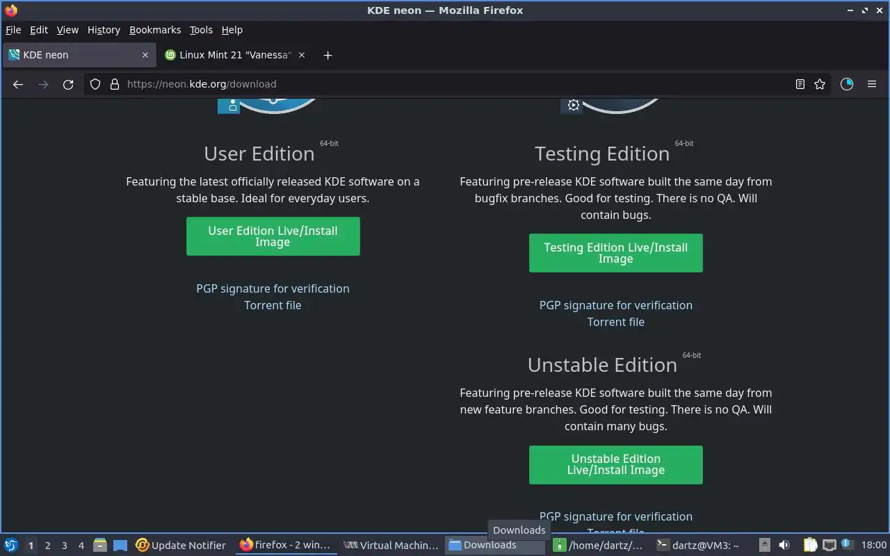Toggle reader view in the address bar
The image size is (890, 556).
point(800,84)
